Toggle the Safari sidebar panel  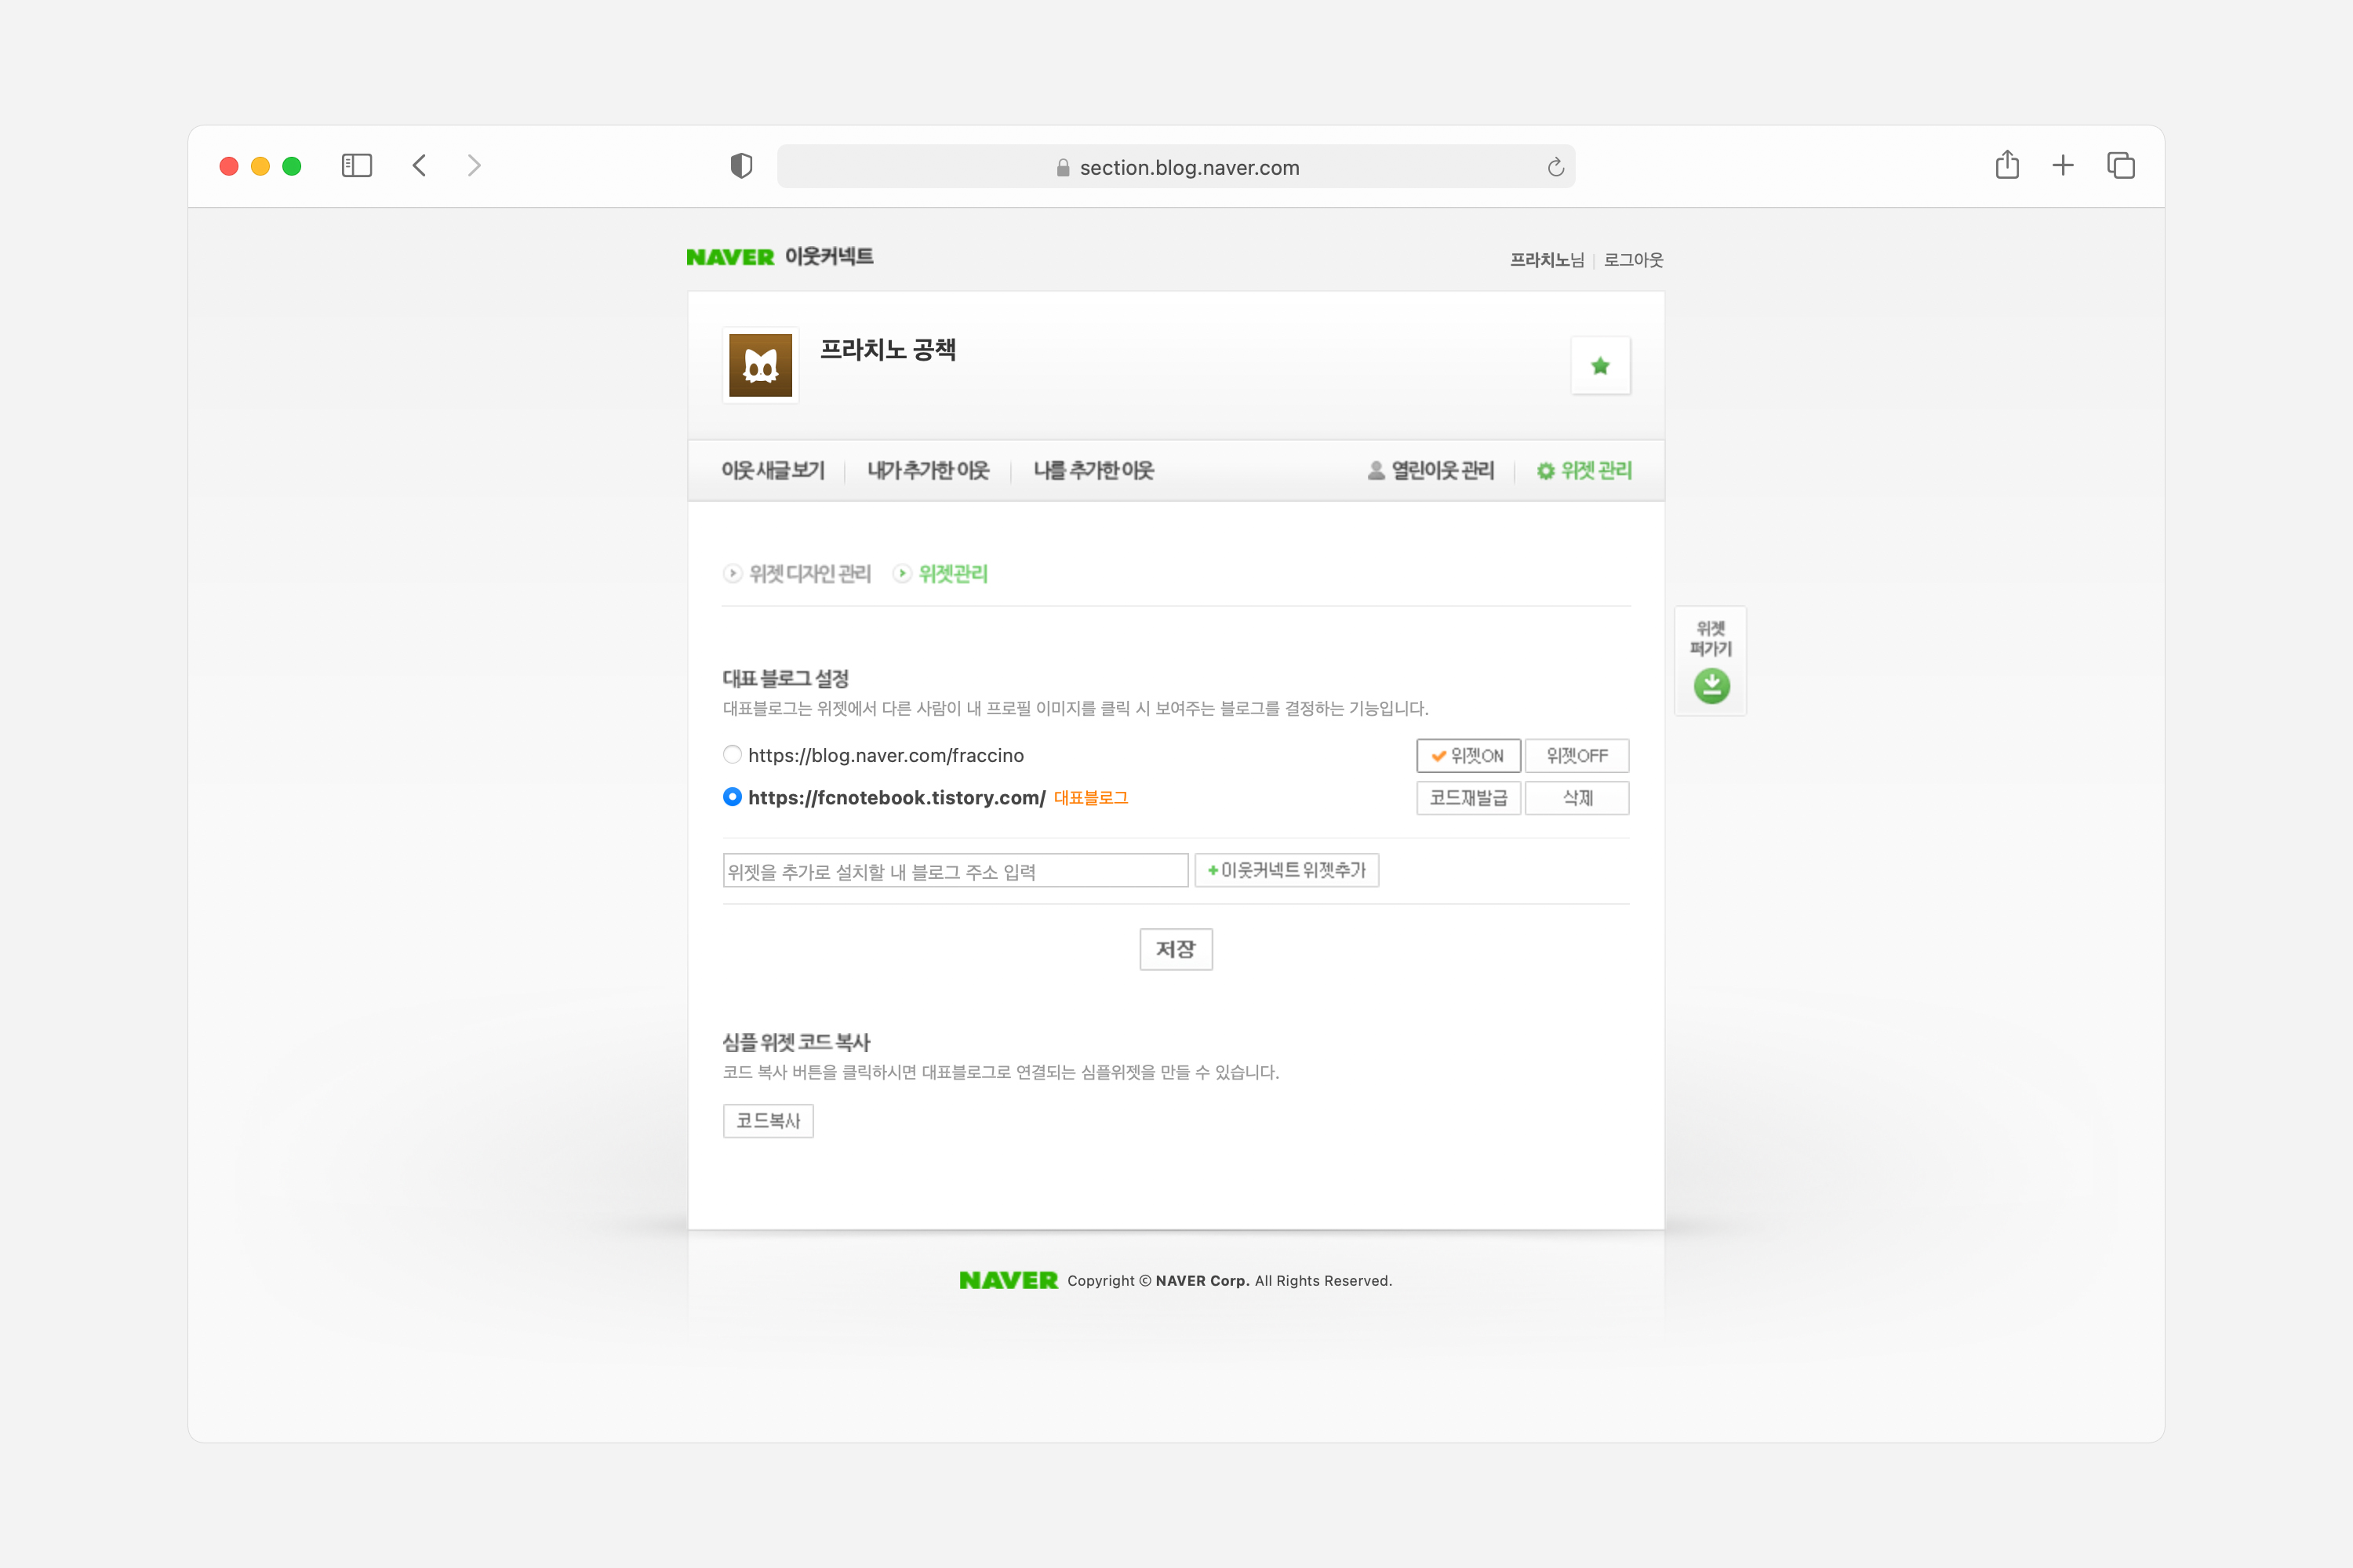[355, 165]
